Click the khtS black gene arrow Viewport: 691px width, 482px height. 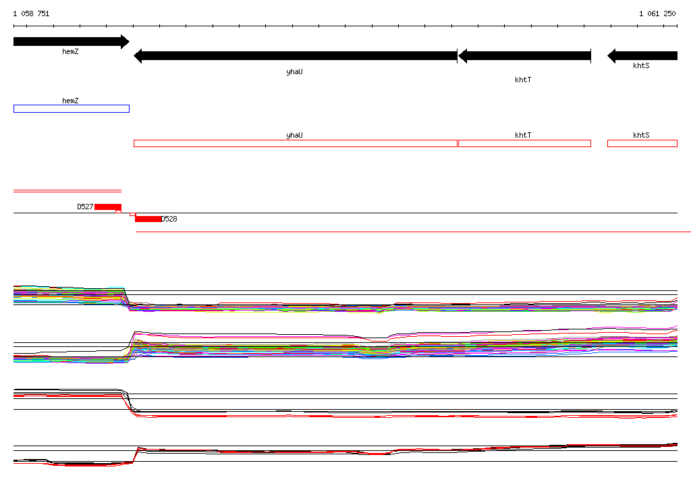tap(642, 56)
